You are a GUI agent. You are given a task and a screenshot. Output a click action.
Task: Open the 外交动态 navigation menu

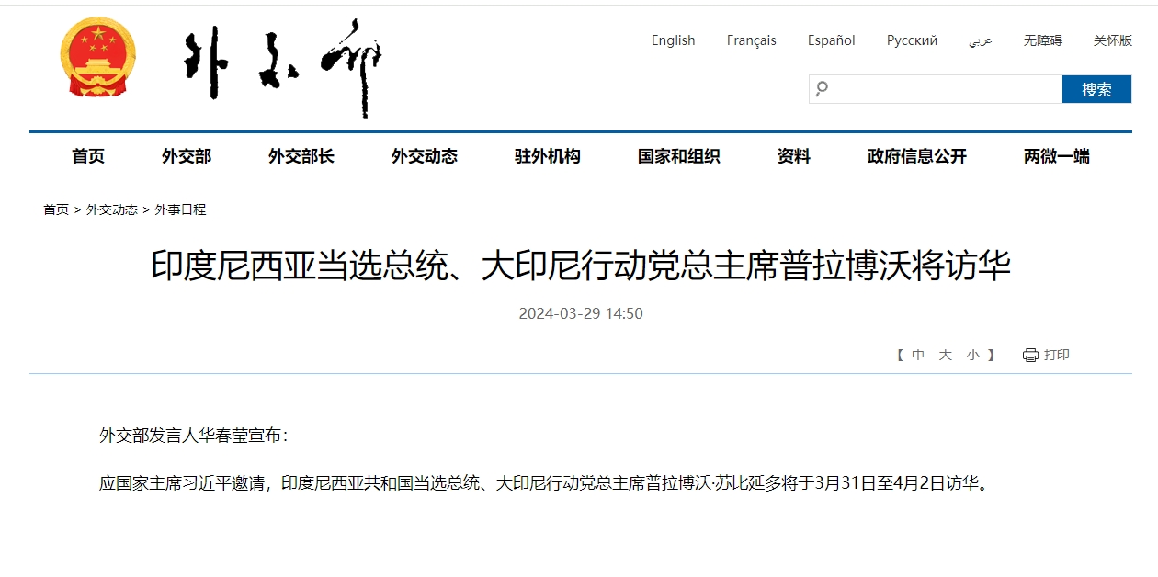click(x=424, y=156)
